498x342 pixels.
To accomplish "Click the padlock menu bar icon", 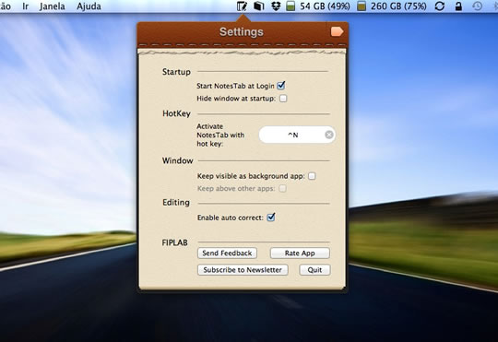I will pos(458,6).
